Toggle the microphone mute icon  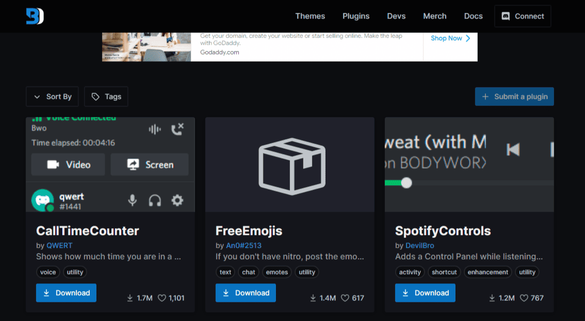tap(132, 200)
